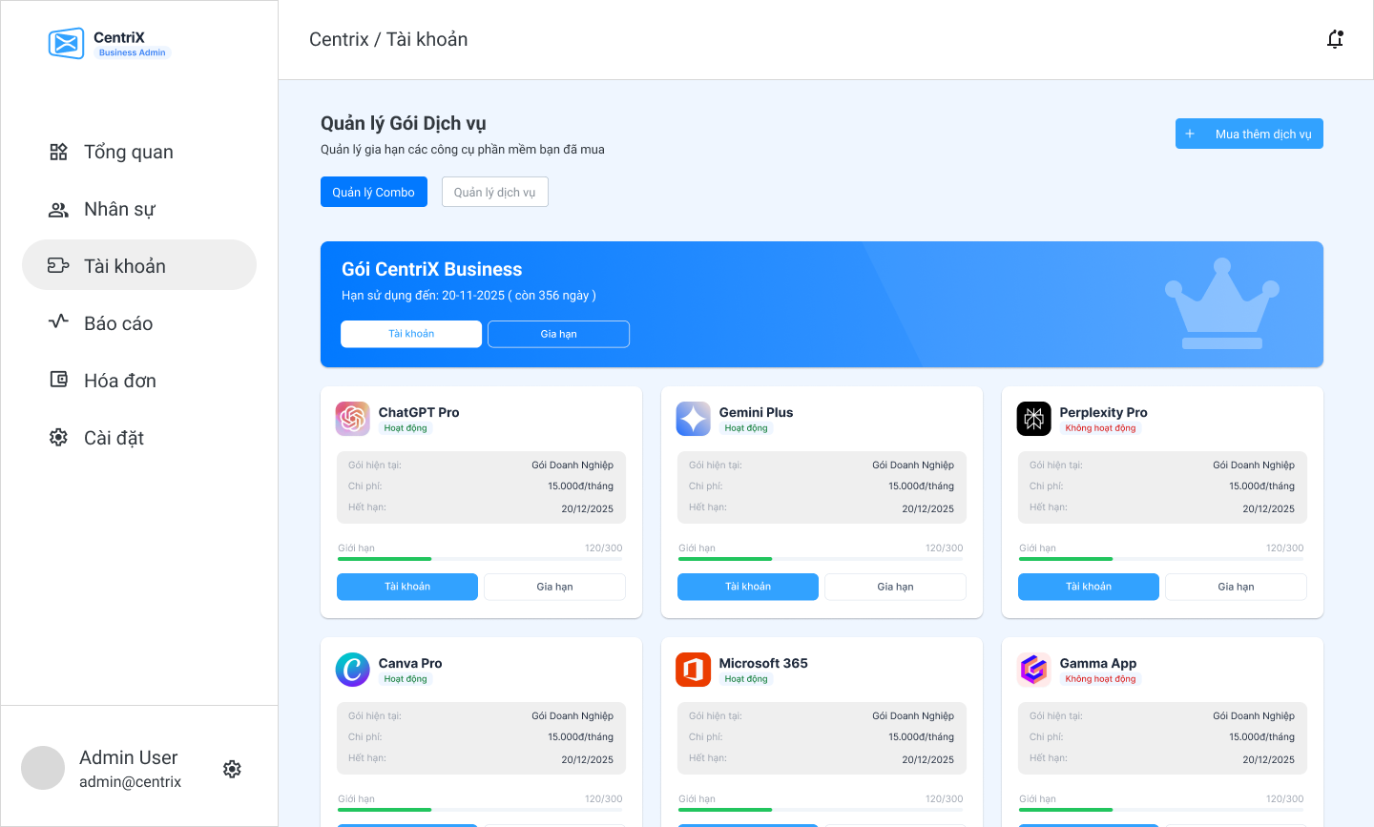Click the Admin User avatar circle
The image size is (1374, 827).
[x=43, y=768]
